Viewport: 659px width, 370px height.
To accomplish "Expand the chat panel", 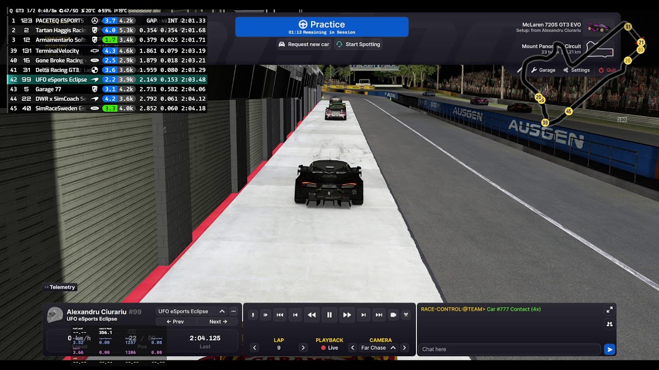I will 610,309.
